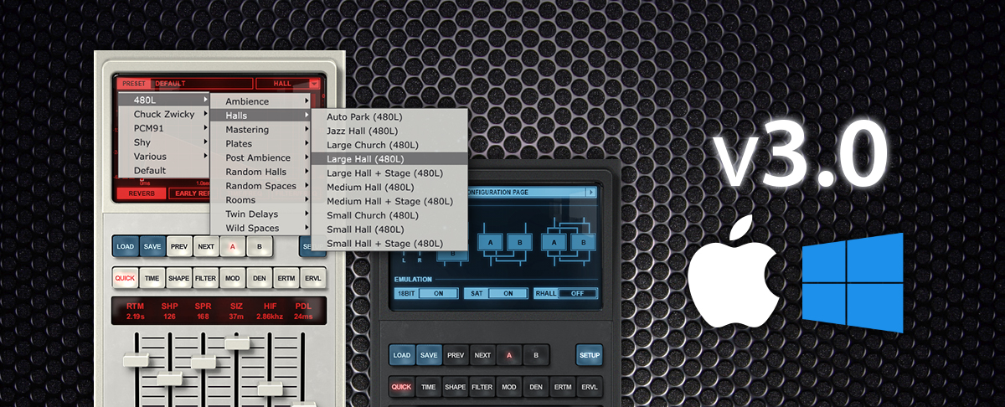This screenshot has width=1005, height=407.
Task: Select the Default preset entry
Action: [162, 171]
